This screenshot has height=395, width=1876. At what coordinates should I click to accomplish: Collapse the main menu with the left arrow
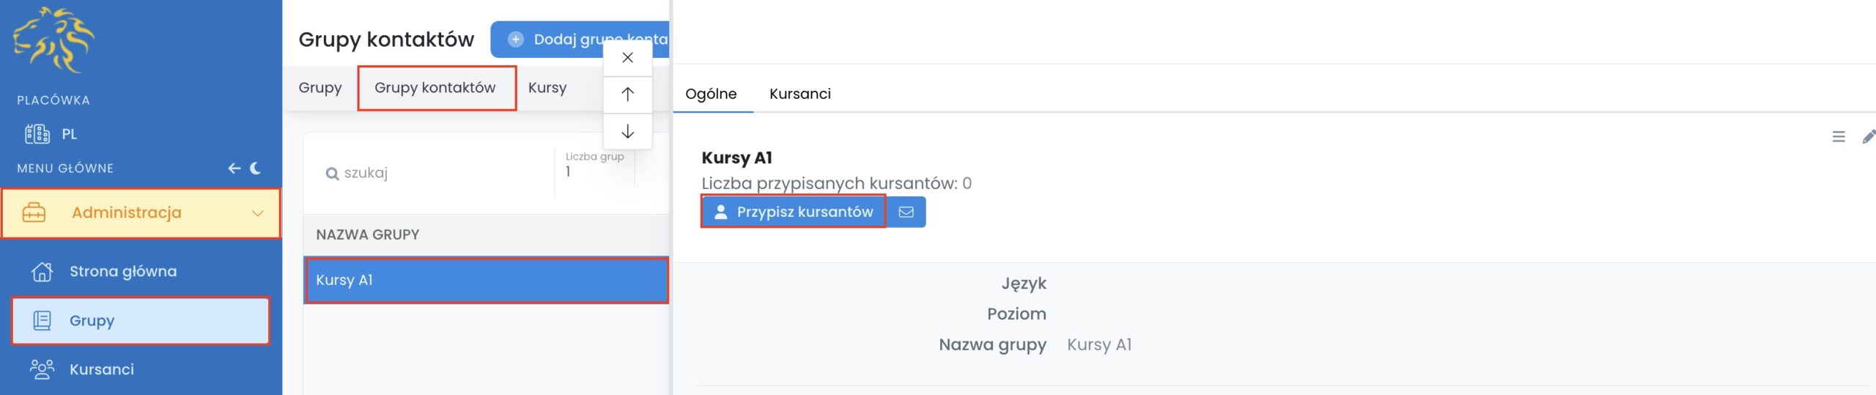click(x=234, y=169)
